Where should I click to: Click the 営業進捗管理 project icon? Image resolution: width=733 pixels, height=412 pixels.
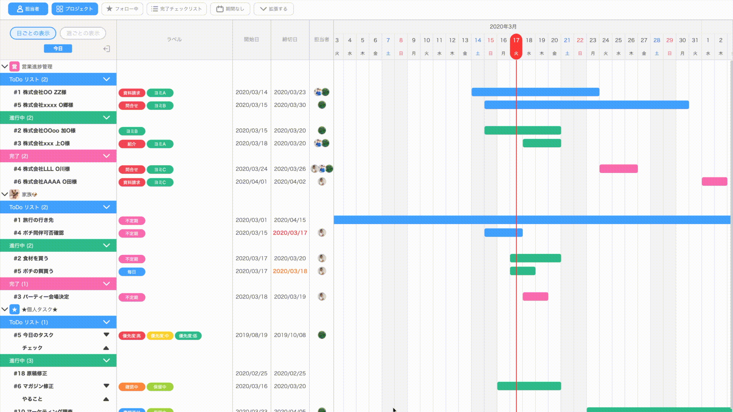15,66
